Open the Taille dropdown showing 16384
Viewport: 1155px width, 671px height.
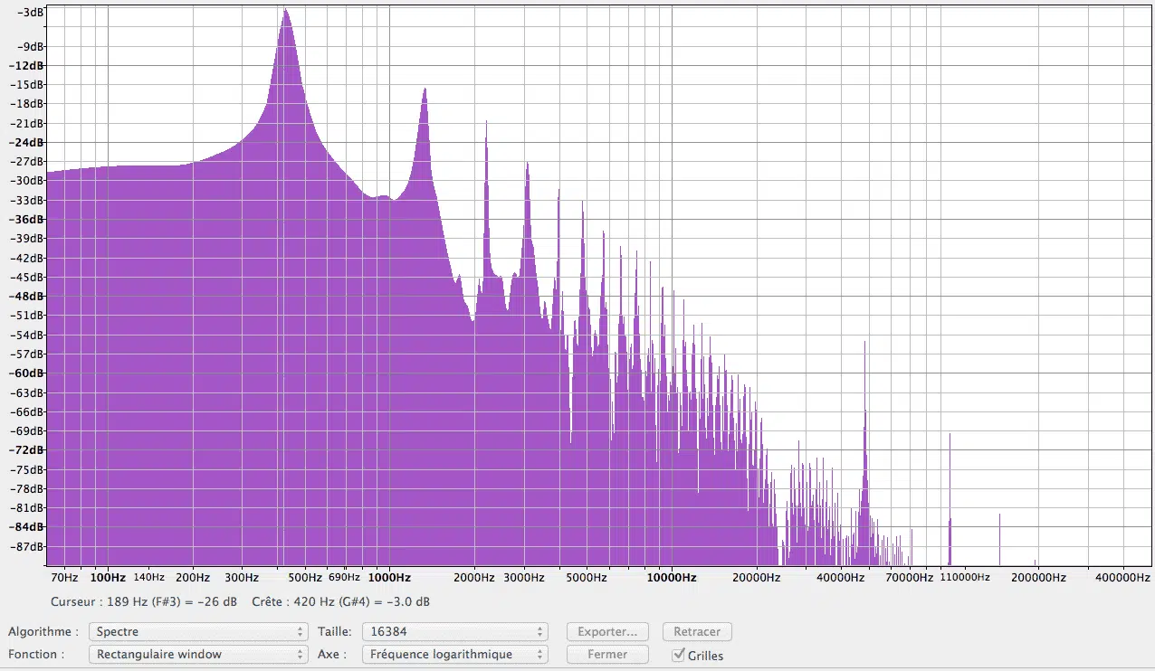click(454, 631)
